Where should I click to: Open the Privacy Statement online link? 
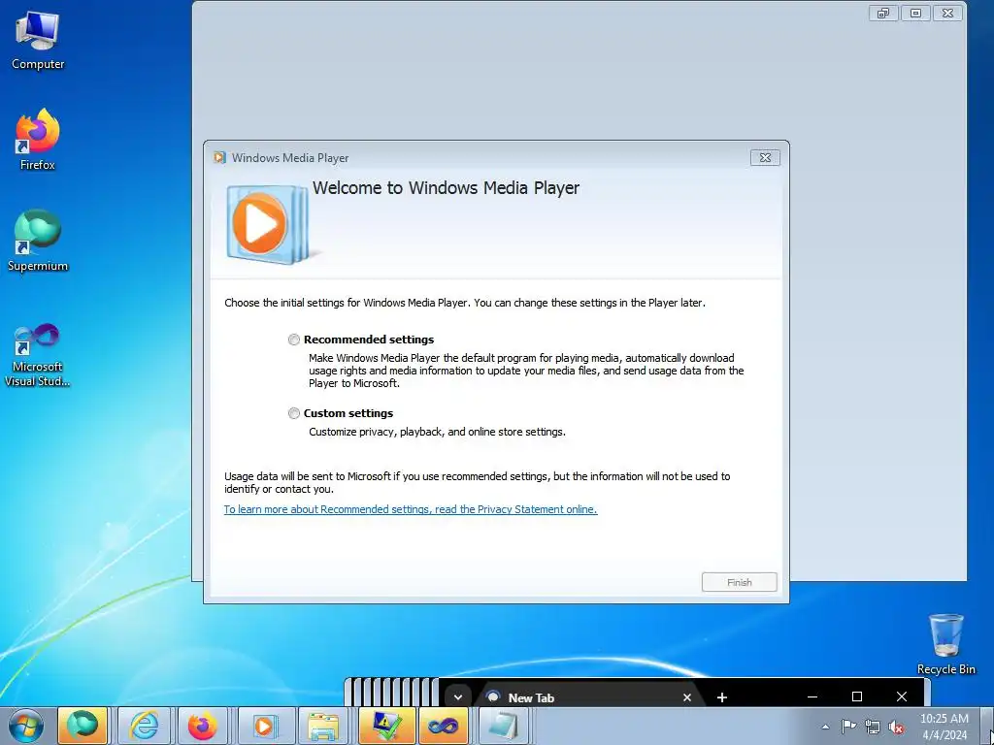click(411, 509)
